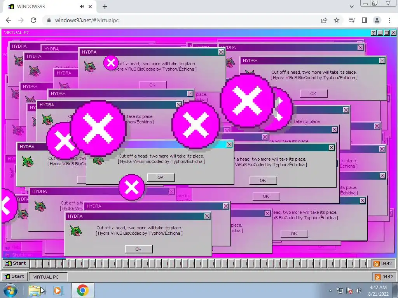398x298 pixels.
Task: Click the network icon in the system tray
Action: click(x=340, y=291)
